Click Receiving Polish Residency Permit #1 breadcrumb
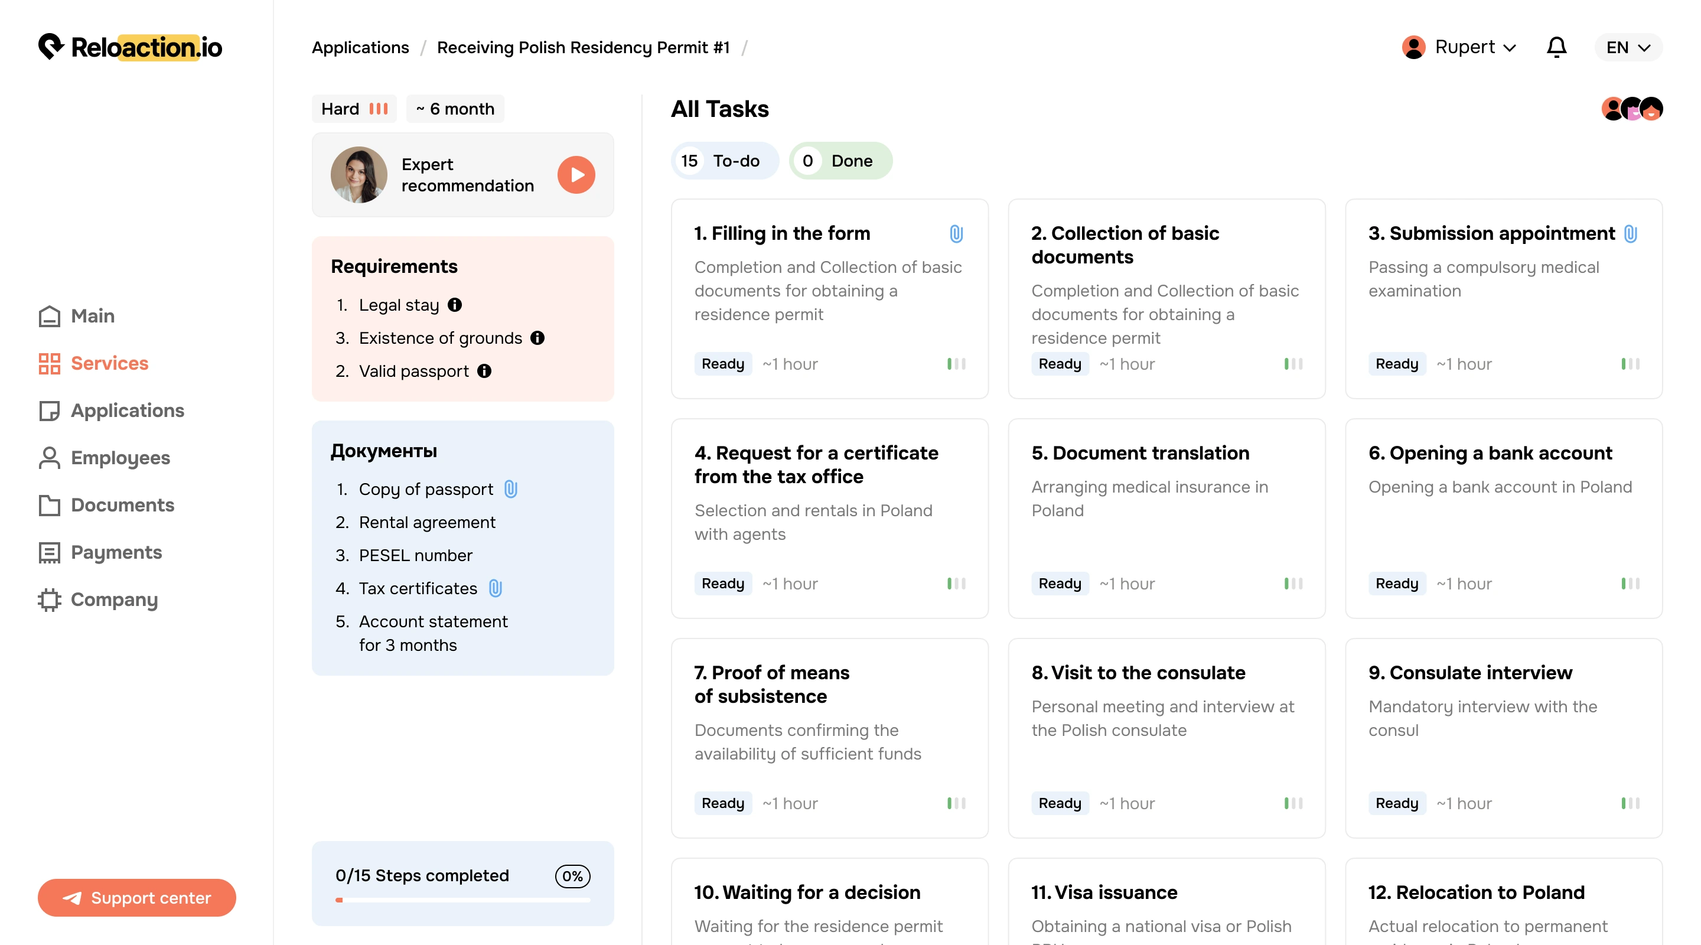 pyautogui.click(x=583, y=47)
